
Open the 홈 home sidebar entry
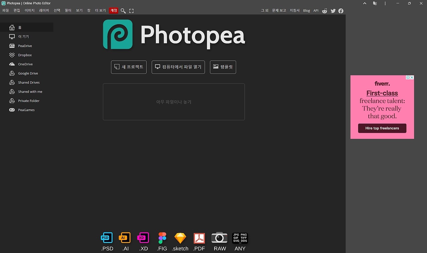tap(27, 27)
